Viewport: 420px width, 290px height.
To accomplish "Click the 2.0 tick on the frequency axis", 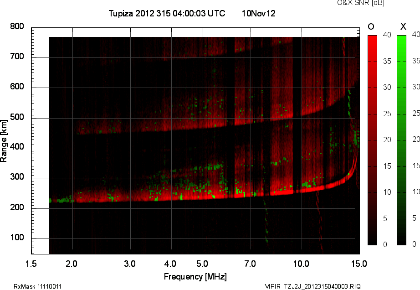I will click(72, 264).
